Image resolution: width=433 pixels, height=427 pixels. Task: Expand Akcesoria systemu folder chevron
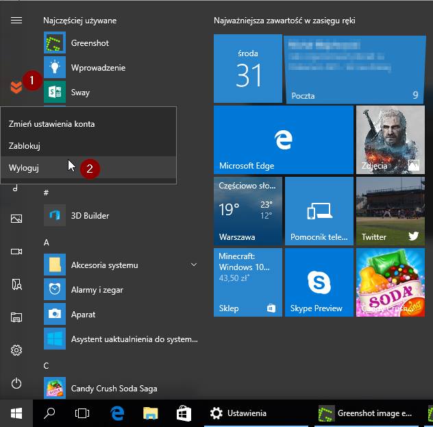(x=194, y=265)
